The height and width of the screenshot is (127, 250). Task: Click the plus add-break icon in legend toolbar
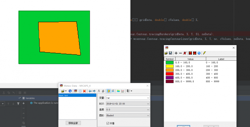[176, 53]
